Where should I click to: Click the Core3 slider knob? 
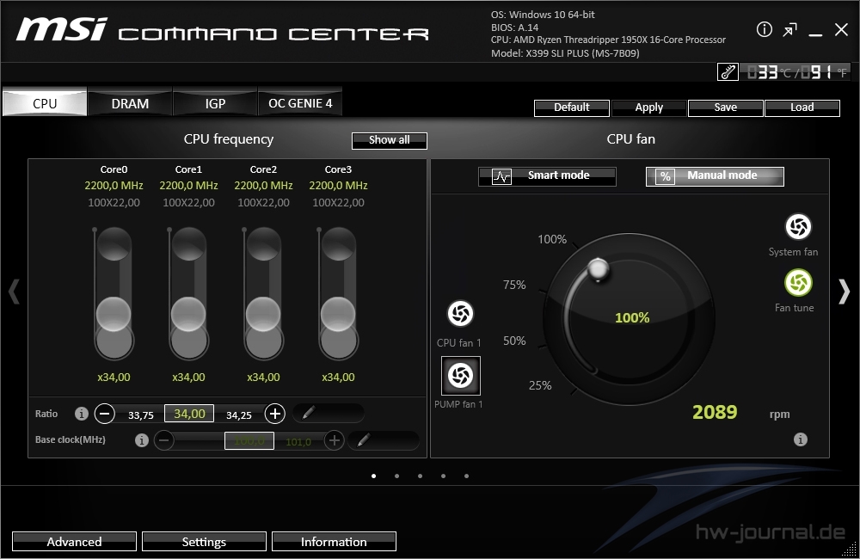tap(338, 315)
